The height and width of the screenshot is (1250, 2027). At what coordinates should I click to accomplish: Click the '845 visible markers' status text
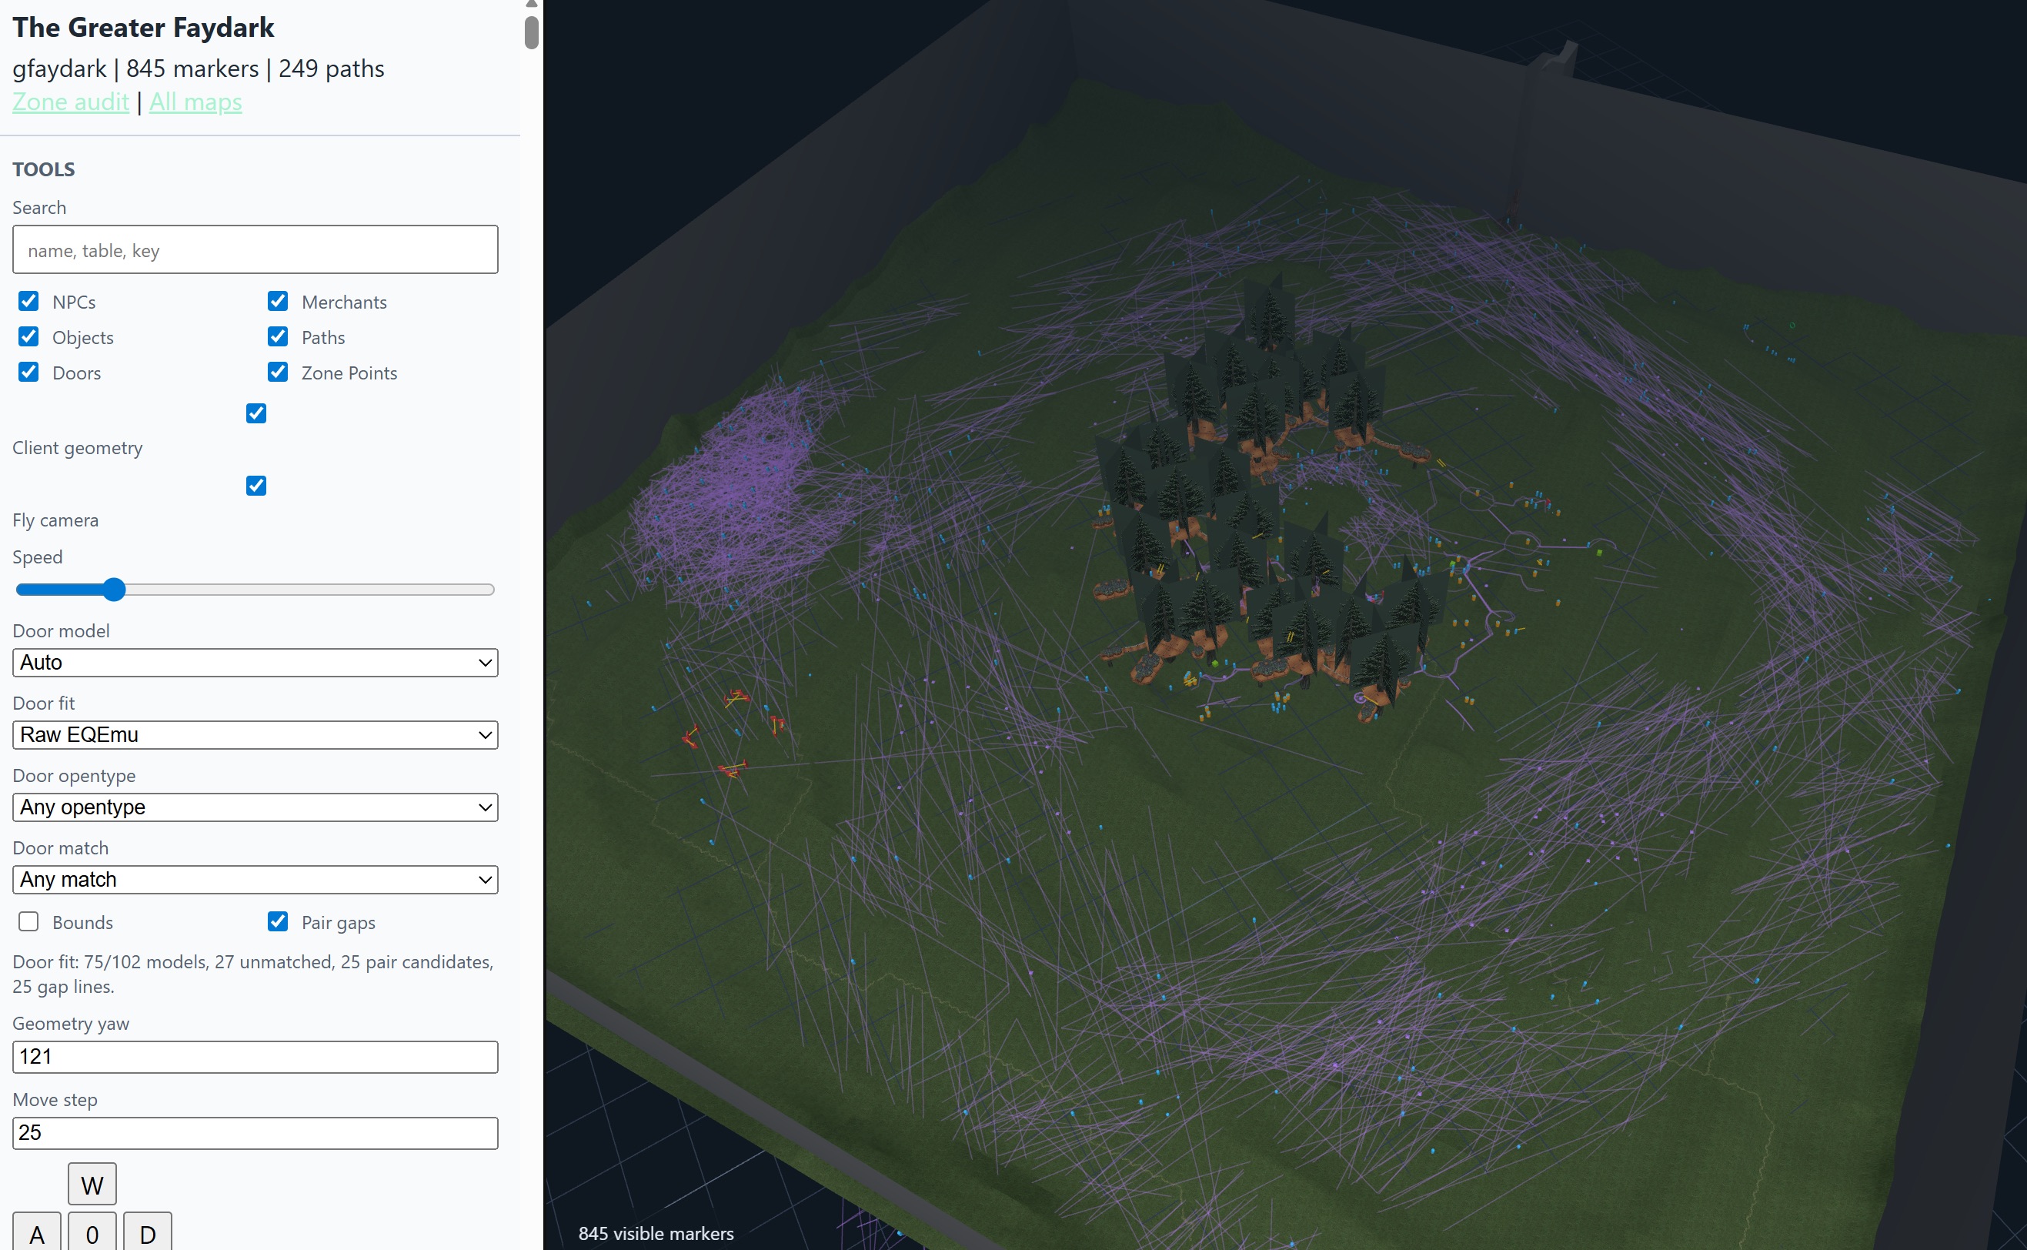point(656,1234)
